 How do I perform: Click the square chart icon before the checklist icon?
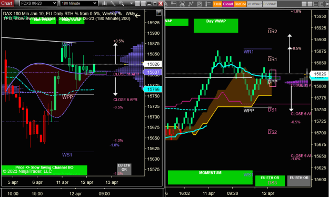click(200, 4)
